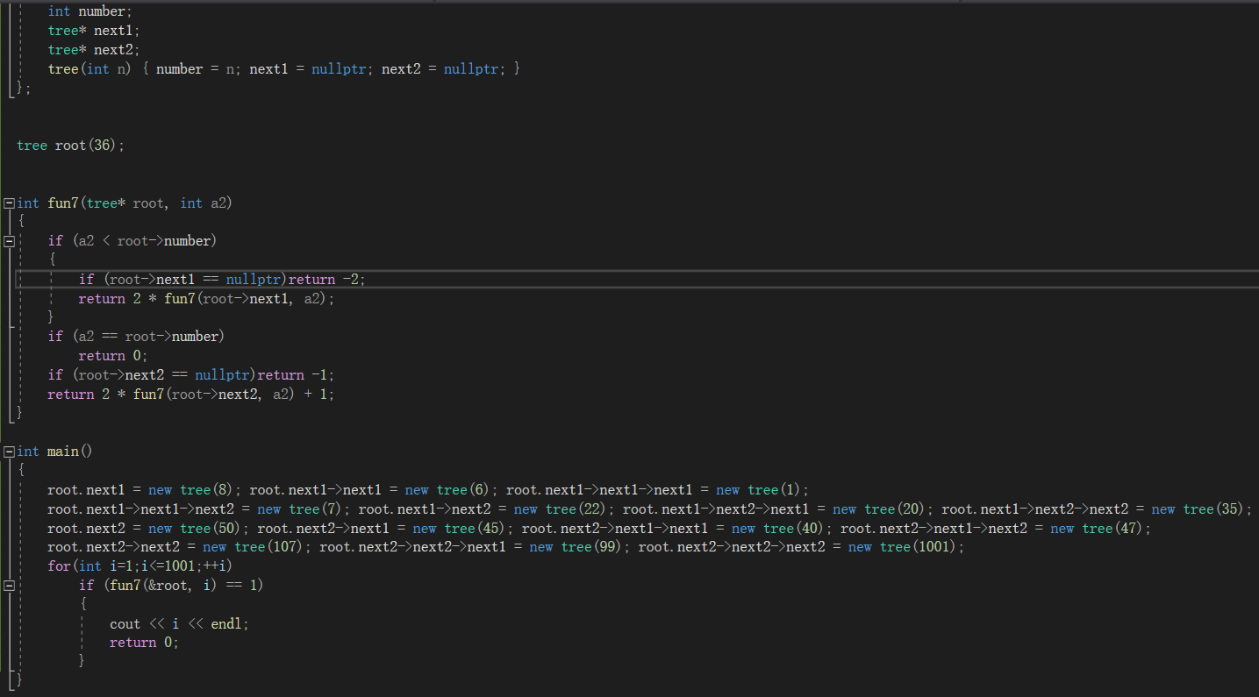Collapse the 'if (fun7(&root, i) == 1)' block

click(x=9, y=585)
